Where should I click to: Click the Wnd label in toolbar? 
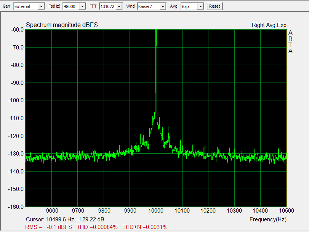[x=130, y=6]
